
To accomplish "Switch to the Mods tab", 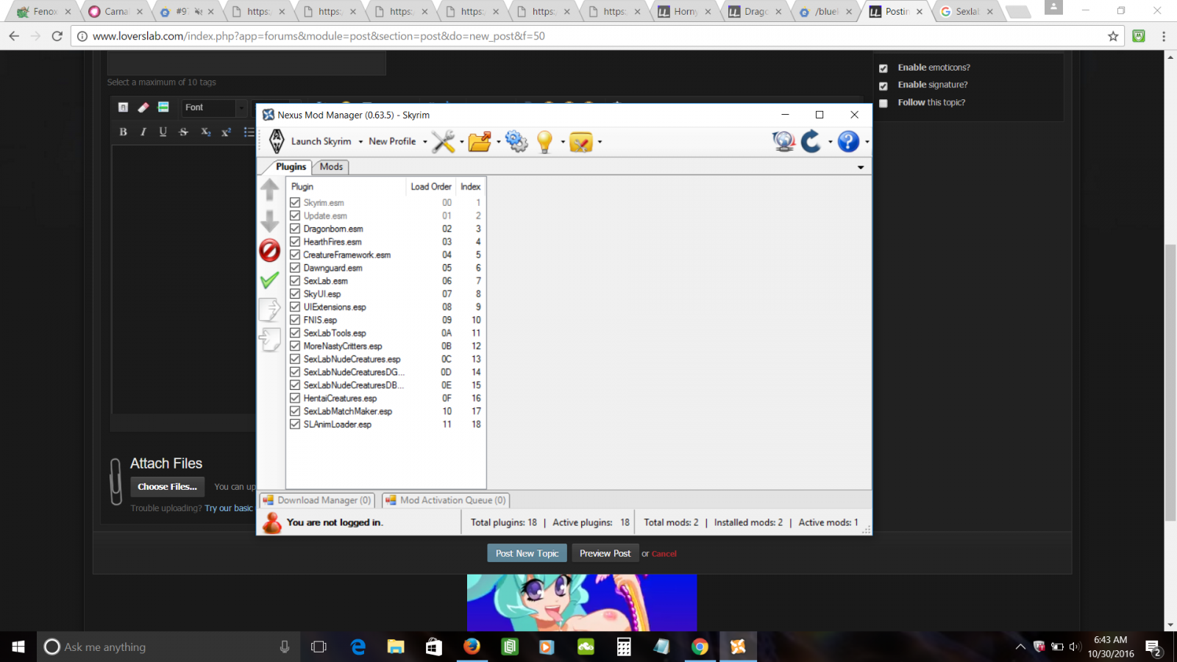I will point(331,167).
